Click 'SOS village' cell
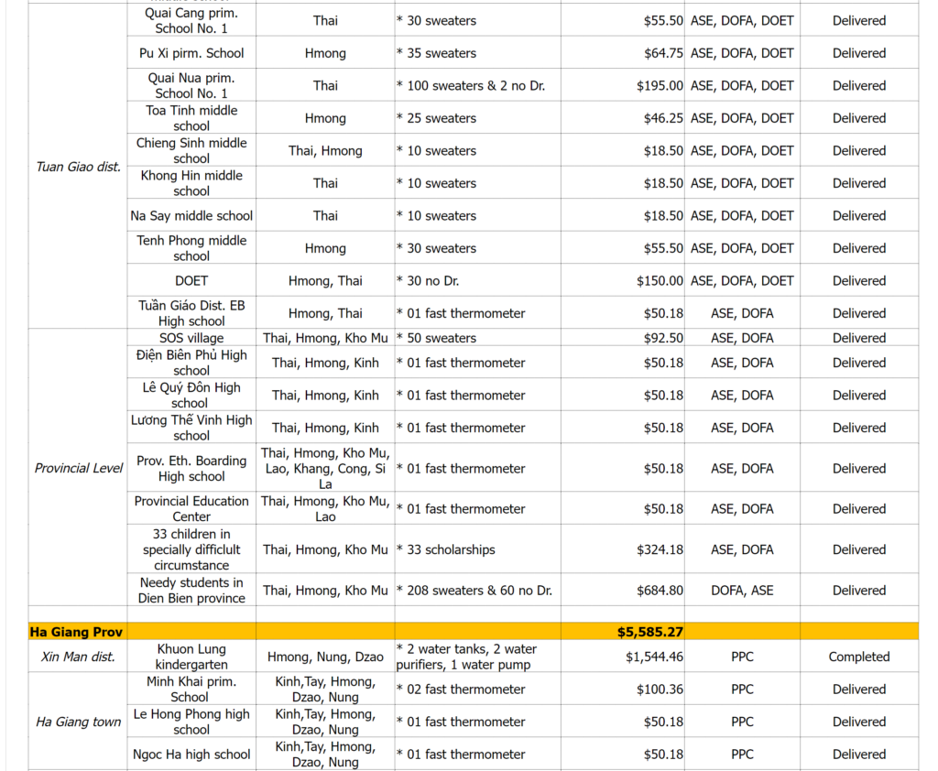Image resolution: width=938 pixels, height=771 pixels. (x=191, y=337)
